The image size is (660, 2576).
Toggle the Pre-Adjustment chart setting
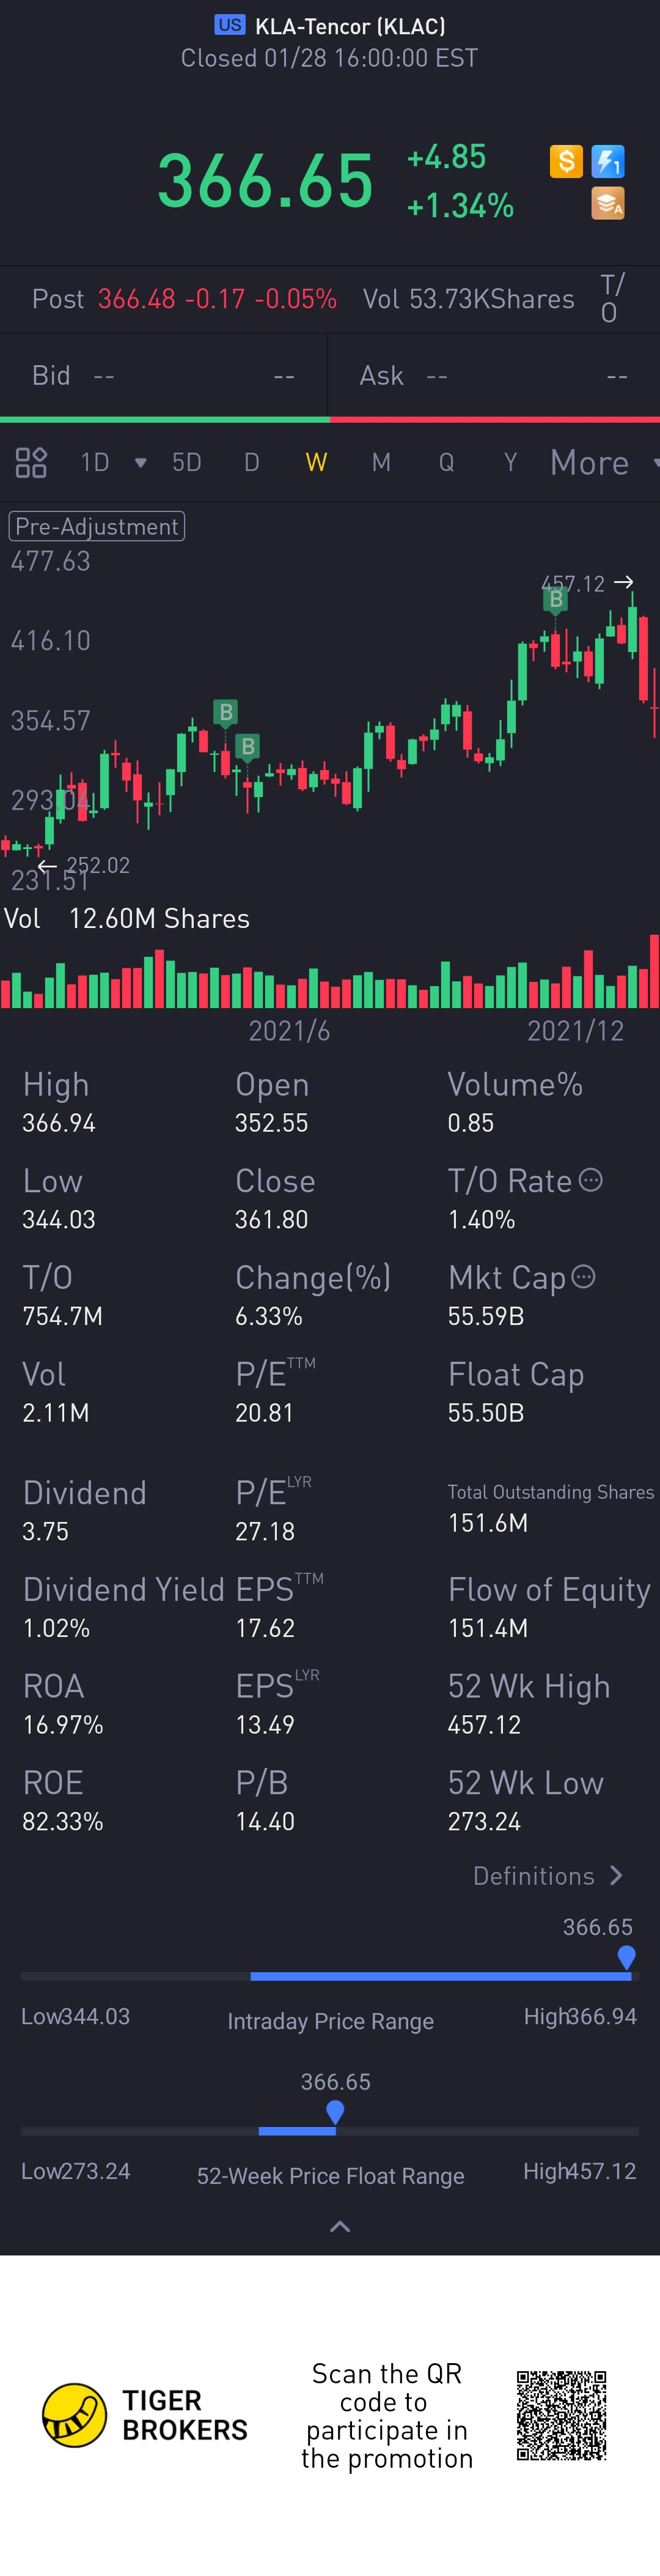97,526
